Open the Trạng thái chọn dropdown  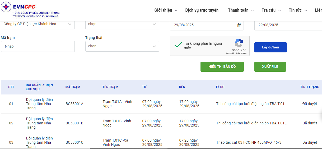[122, 46]
